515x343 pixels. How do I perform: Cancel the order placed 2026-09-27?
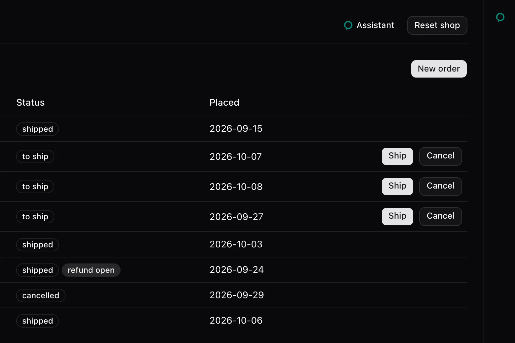coord(441,217)
